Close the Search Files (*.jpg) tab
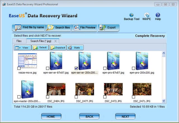Screen dimensions: 179x123 [55, 41]
